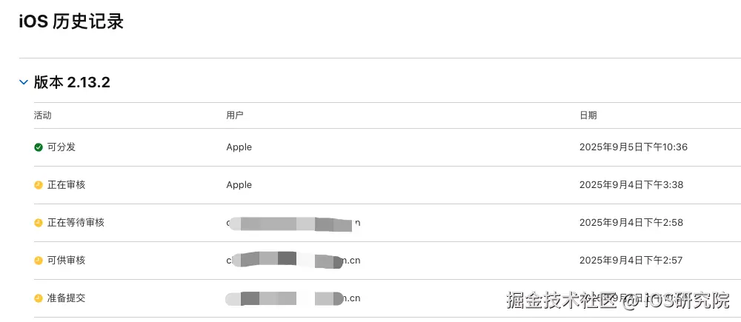The image size is (741, 322).
Task: Click the yellow status icon beside 正在等待审核
Action: point(39,223)
